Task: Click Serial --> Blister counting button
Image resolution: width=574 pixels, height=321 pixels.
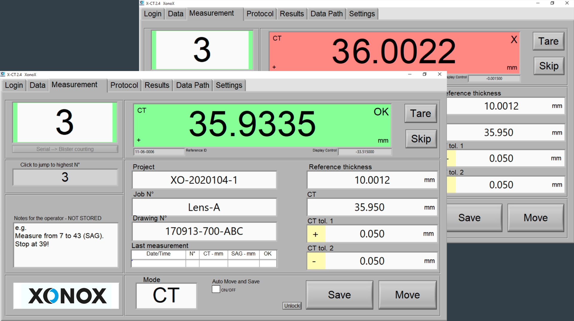Action: (65, 149)
